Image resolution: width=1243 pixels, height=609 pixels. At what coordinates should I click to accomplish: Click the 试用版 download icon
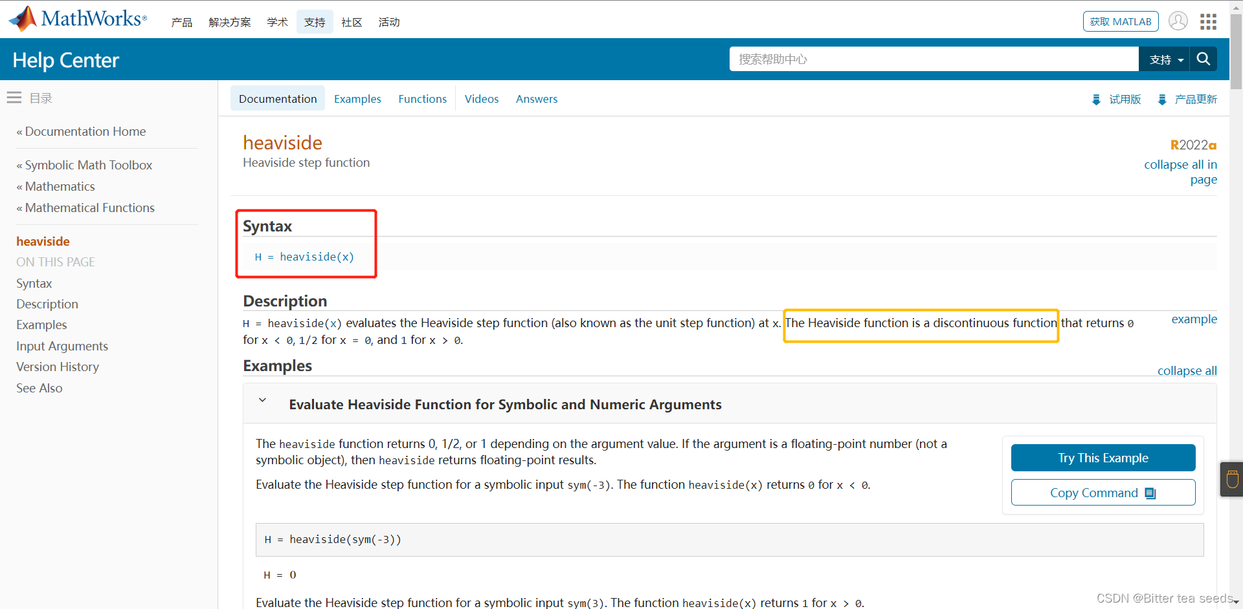tap(1096, 100)
